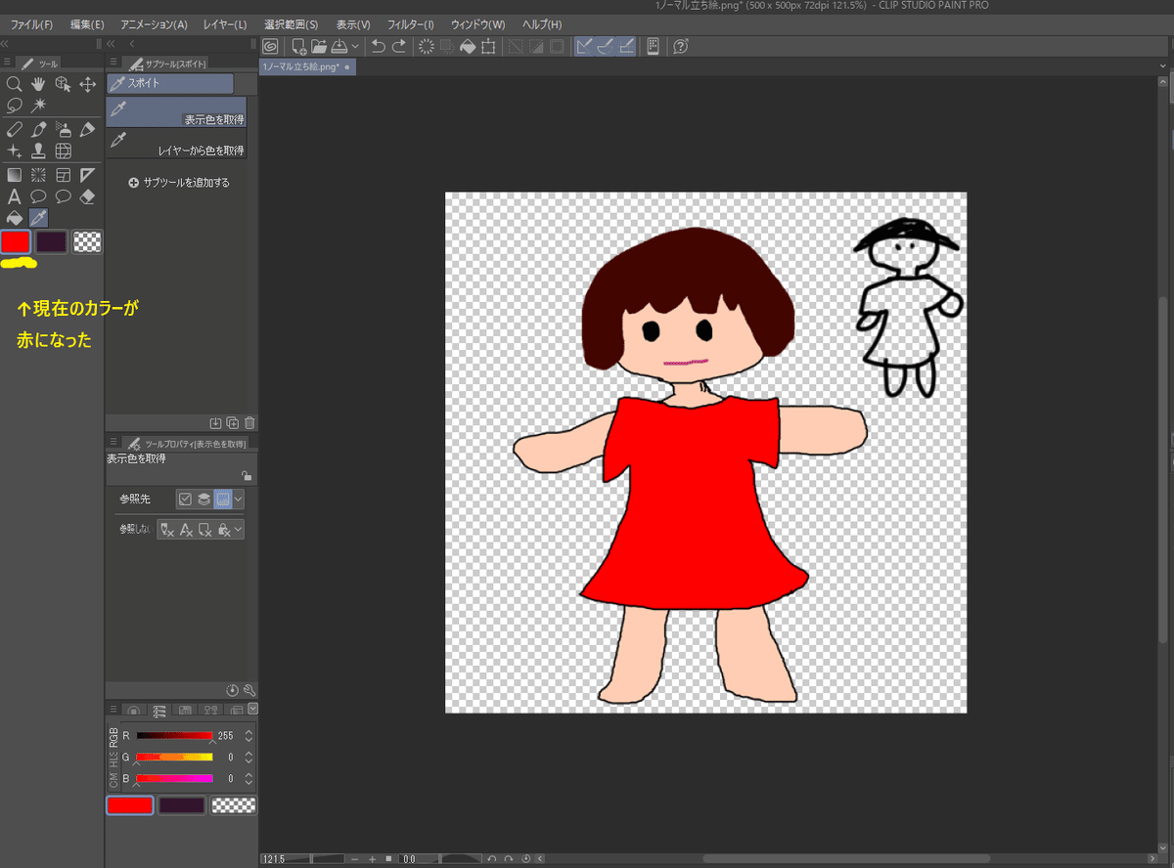Select the Gradient tool
Viewport: 1174px width, 868px height.
[15, 176]
